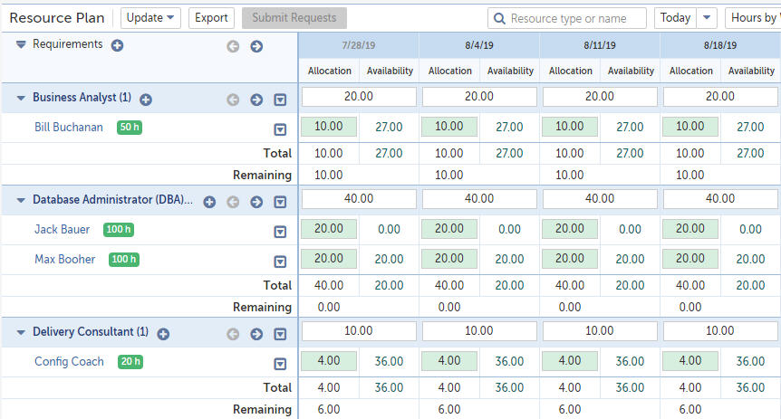Open the Config Coach row options menu

[x=281, y=365]
